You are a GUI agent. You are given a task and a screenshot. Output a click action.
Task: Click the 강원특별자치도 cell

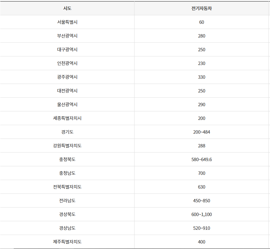pos(67,146)
